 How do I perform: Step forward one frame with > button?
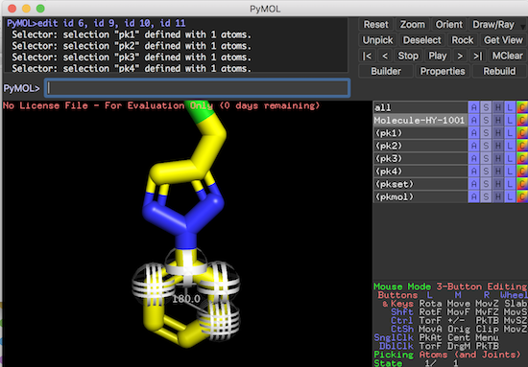click(x=460, y=56)
